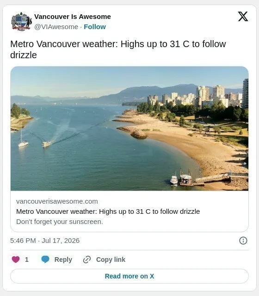The image size is (259, 296).
Task: Click the chain link copy icon
Action: (x=87, y=260)
